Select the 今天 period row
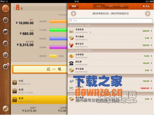 39,82
